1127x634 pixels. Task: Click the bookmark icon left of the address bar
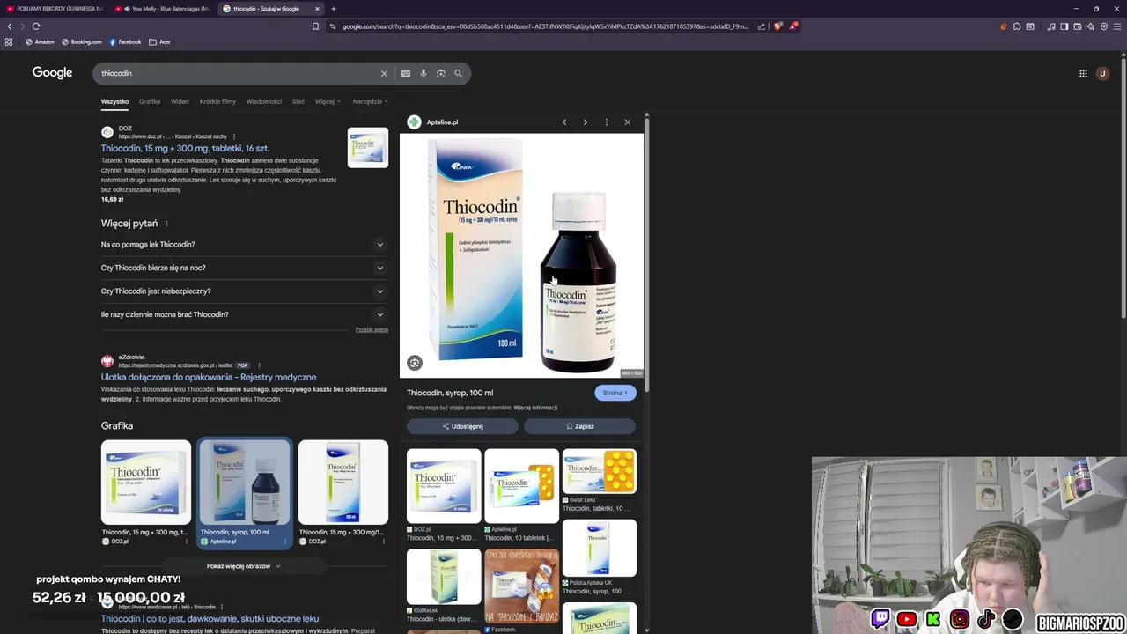(315, 26)
